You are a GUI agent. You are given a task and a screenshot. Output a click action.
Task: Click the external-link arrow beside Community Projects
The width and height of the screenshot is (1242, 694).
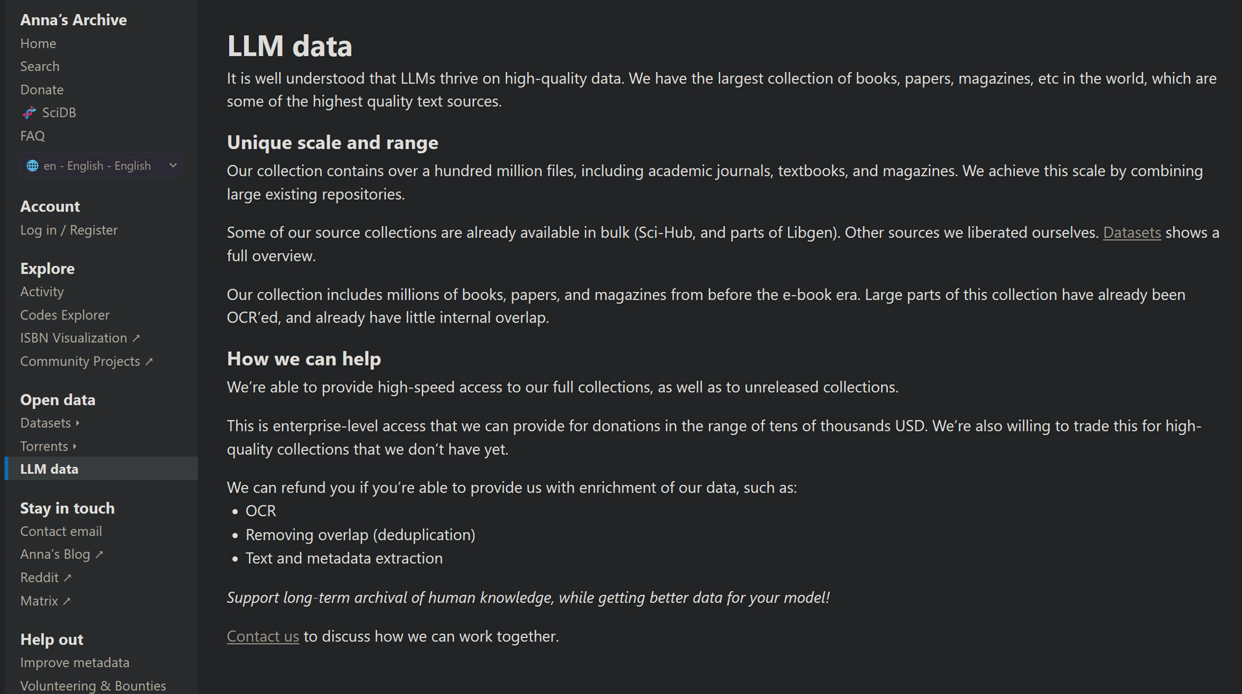[x=149, y=362]
